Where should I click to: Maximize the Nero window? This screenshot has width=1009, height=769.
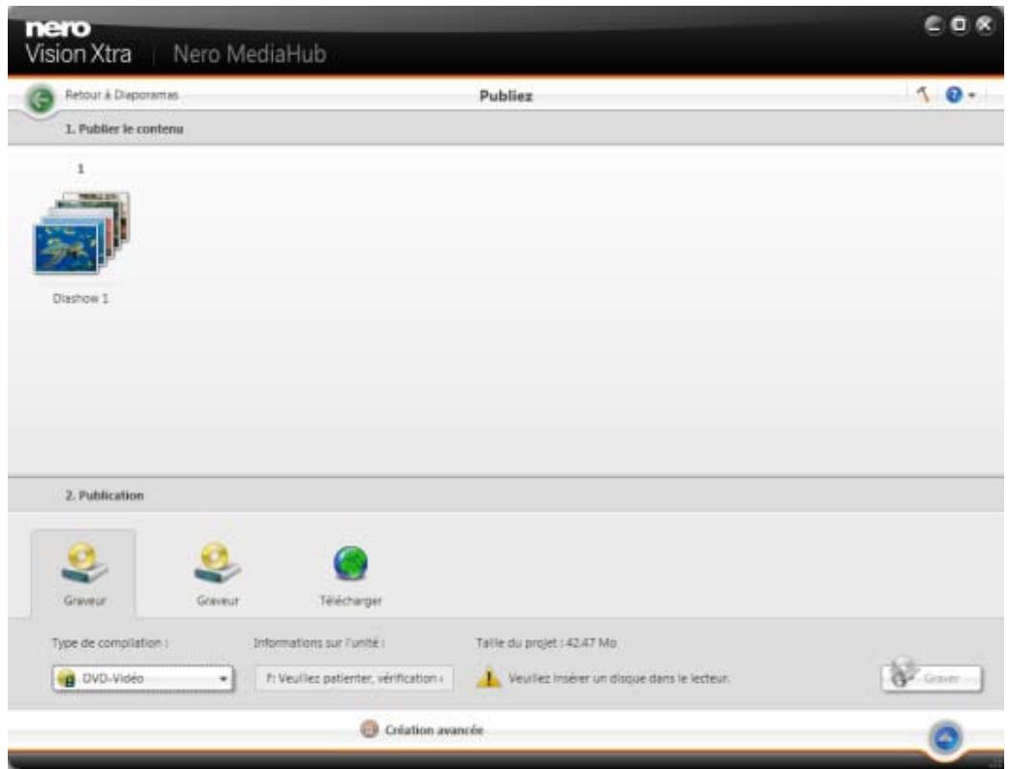click(959, 25)
